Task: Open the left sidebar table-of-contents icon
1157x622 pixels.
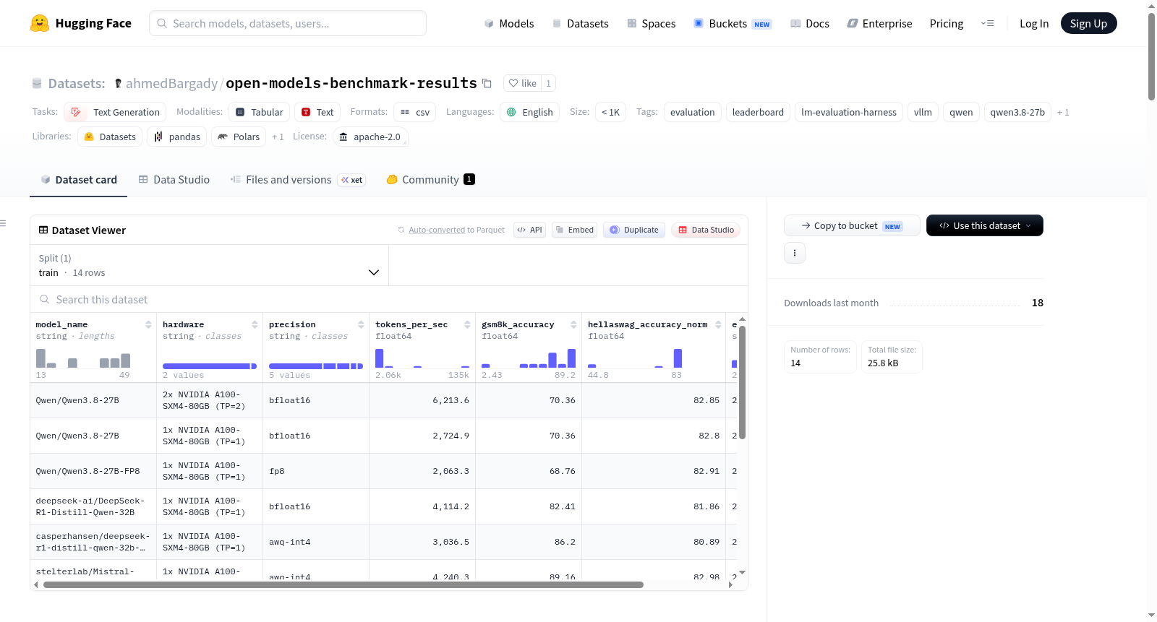Action: [4, 223]
